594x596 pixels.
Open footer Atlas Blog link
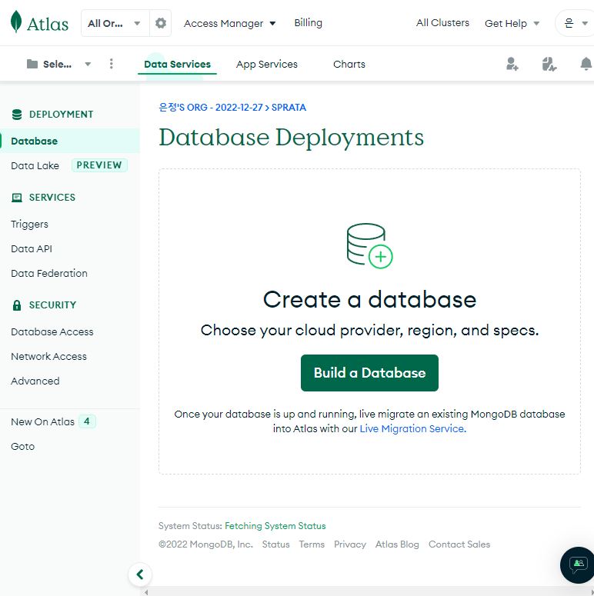click(x=397, y=544)
